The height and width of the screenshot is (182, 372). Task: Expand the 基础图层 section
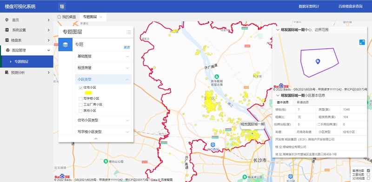pos(103,56)
